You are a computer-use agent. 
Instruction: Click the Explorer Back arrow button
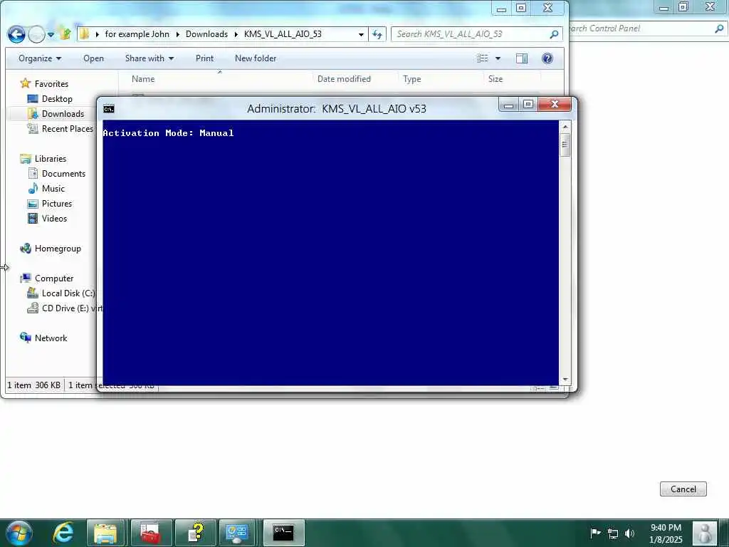(16, 34)
